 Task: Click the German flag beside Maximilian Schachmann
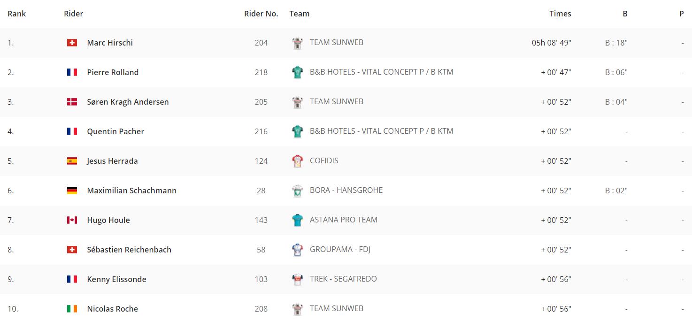72,191
